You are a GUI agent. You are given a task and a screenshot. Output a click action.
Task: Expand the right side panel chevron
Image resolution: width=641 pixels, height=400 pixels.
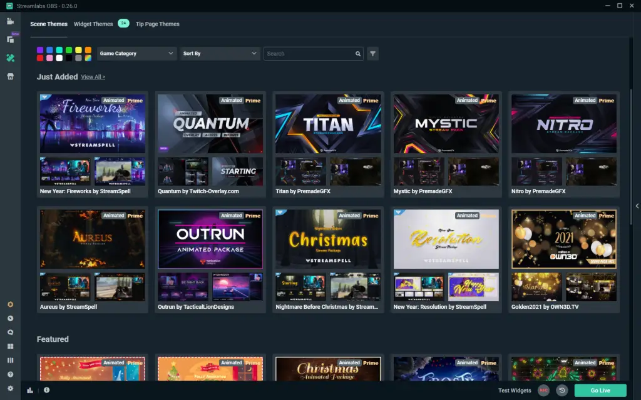(x=637, y=206)
